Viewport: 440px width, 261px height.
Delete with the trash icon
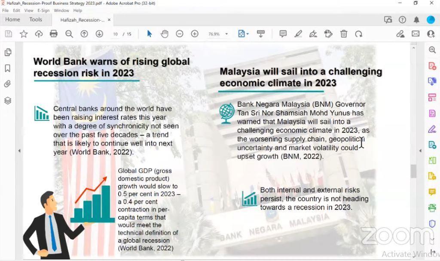tap(343, 34)
